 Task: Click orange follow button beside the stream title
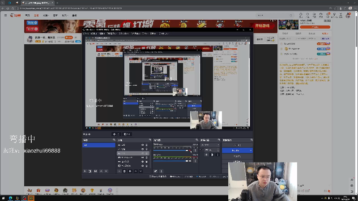(x=68, y=38)
